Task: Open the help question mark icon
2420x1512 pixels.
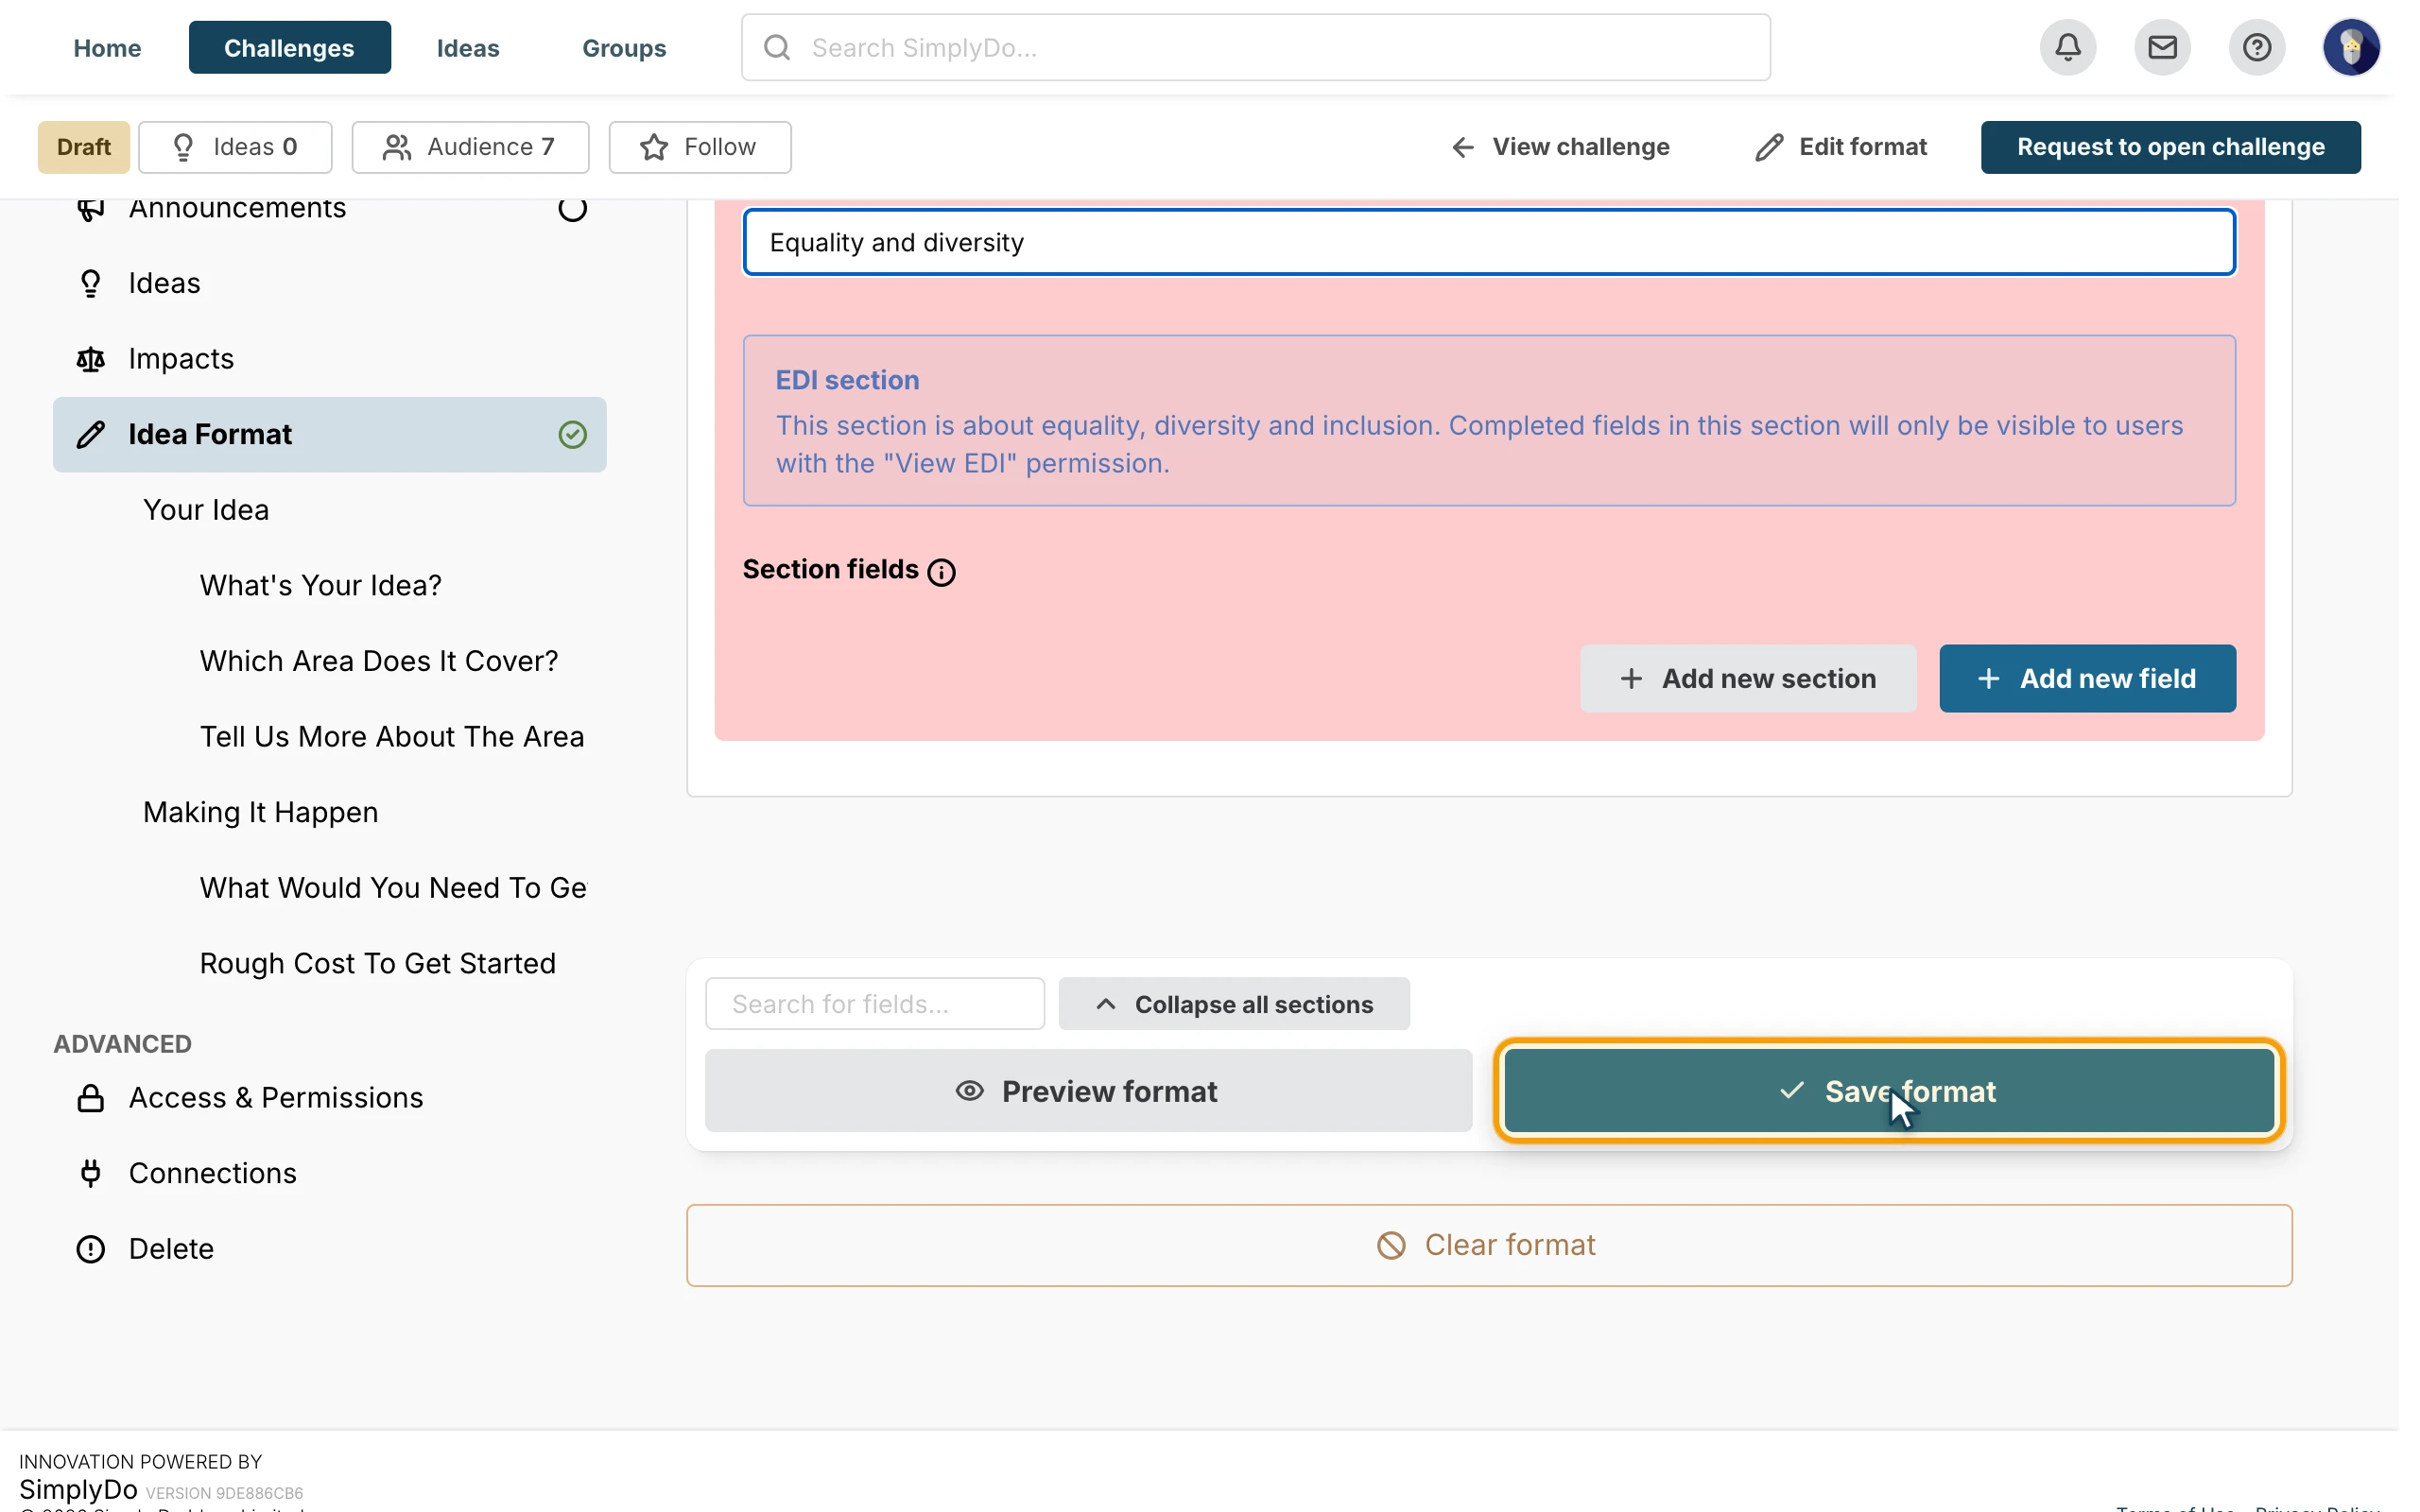Action: (2257, 47)
